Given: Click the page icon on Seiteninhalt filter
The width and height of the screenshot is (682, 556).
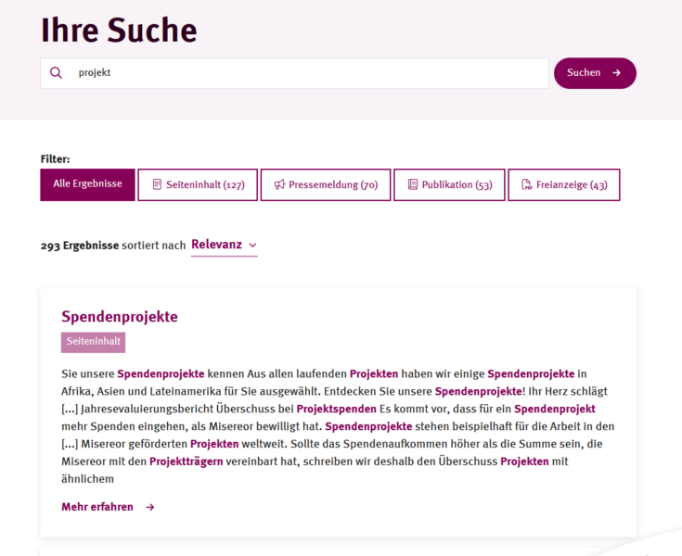Looking at the screenshot, I should click(x=158, y=185).
